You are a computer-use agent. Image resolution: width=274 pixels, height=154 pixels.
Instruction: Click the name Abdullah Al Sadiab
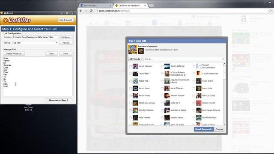click(178, 110)
